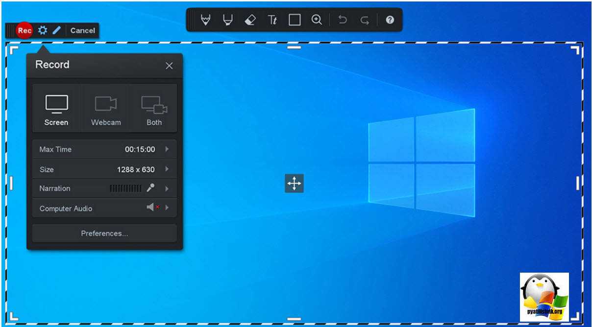Open recorder settings gear icon
The height and width of the screenshot is (327, 592).
click(43, 30)
